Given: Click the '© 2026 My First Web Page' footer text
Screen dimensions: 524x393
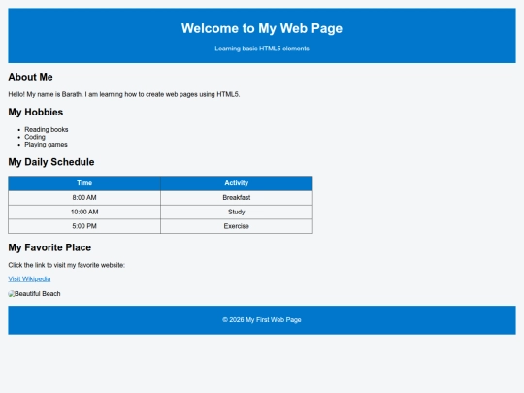Looking at the screenshot, I should (262, 320).
